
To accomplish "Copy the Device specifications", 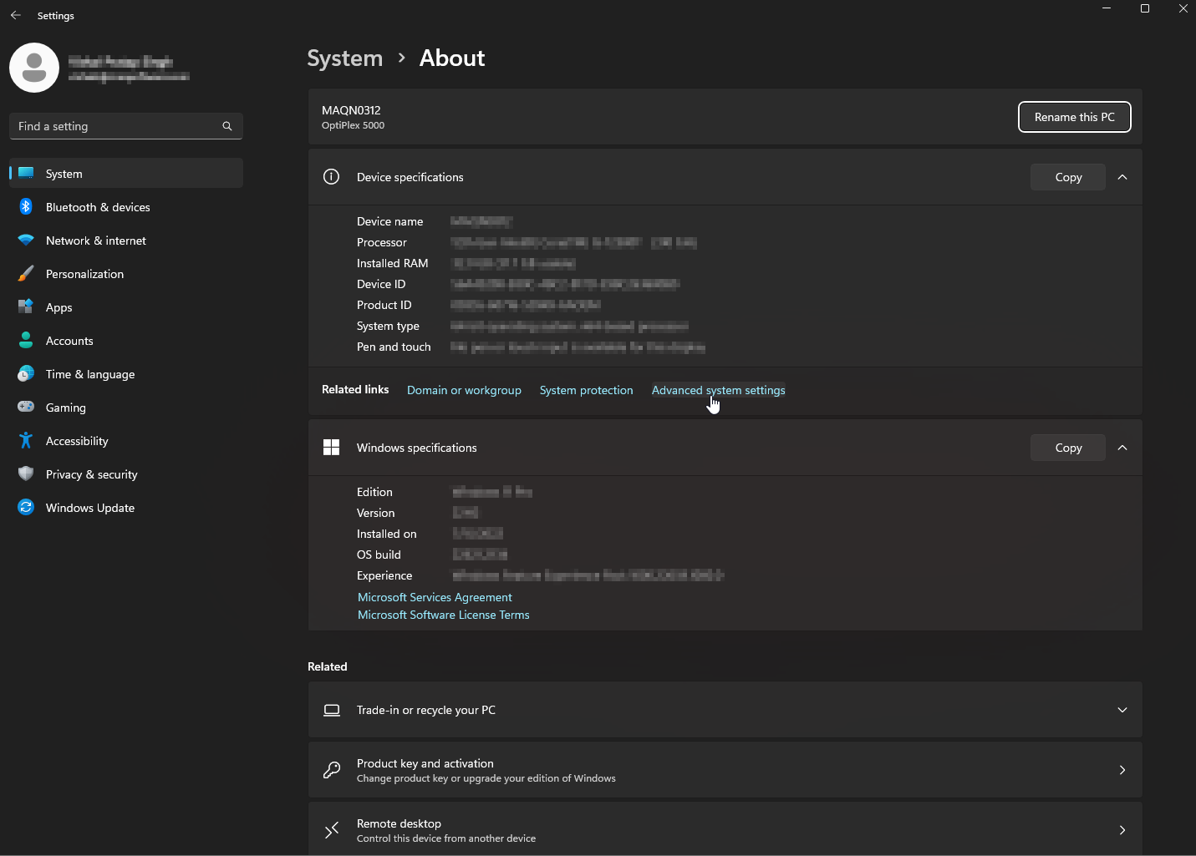I will click(x=1067, y=177).
